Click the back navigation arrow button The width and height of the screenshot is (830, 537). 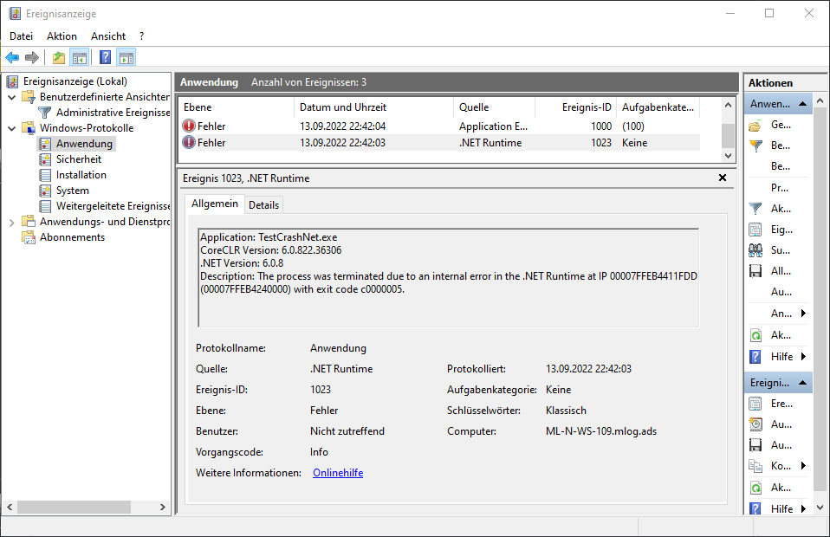(x=12, y=57)
